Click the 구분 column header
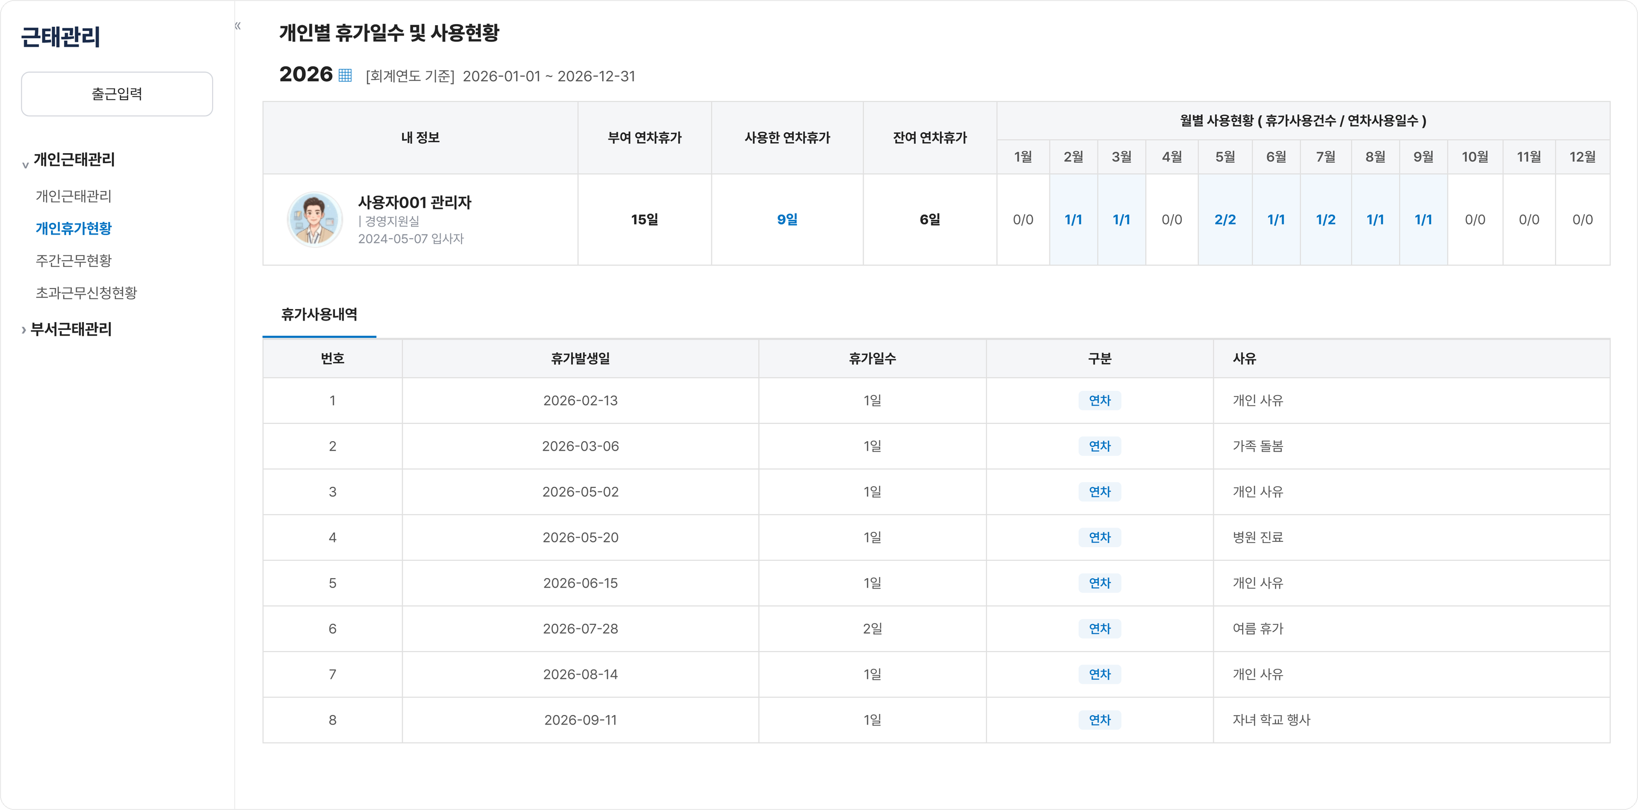 click(x=1099, y=359)
